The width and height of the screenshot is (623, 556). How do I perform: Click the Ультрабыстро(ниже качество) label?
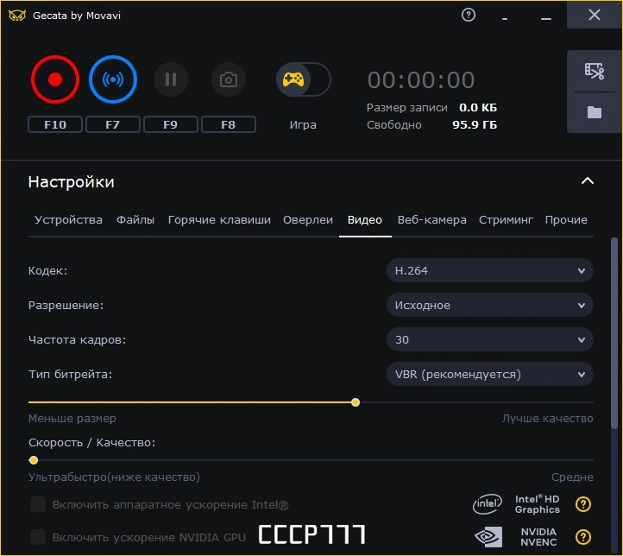[114, 477]
